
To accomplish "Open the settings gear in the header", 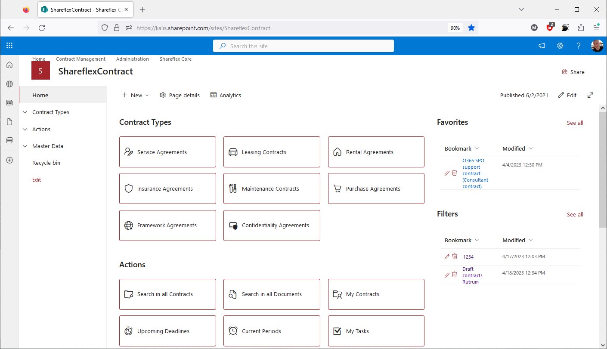I will click(560, 46).
